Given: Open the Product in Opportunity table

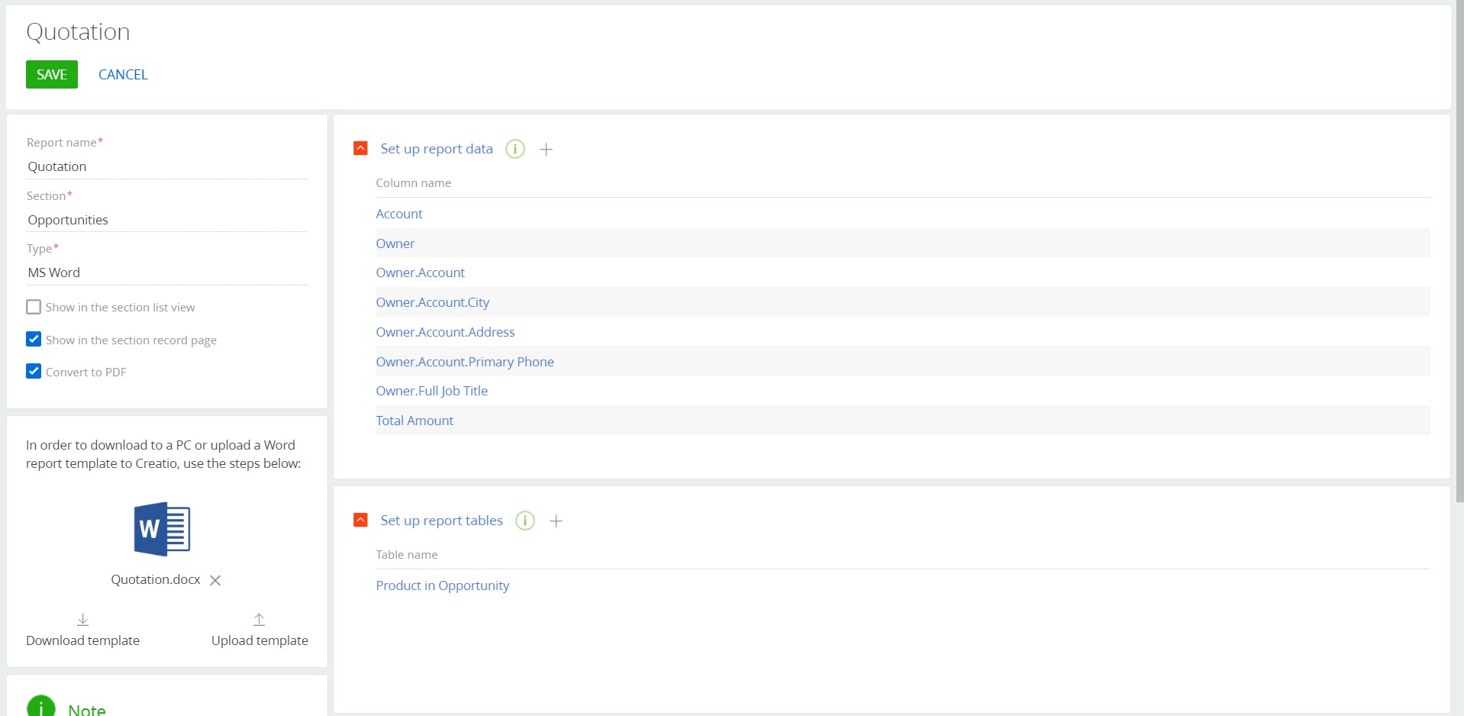Looking at the screenshot, I should pyautogui.click(x=442, y=585).
